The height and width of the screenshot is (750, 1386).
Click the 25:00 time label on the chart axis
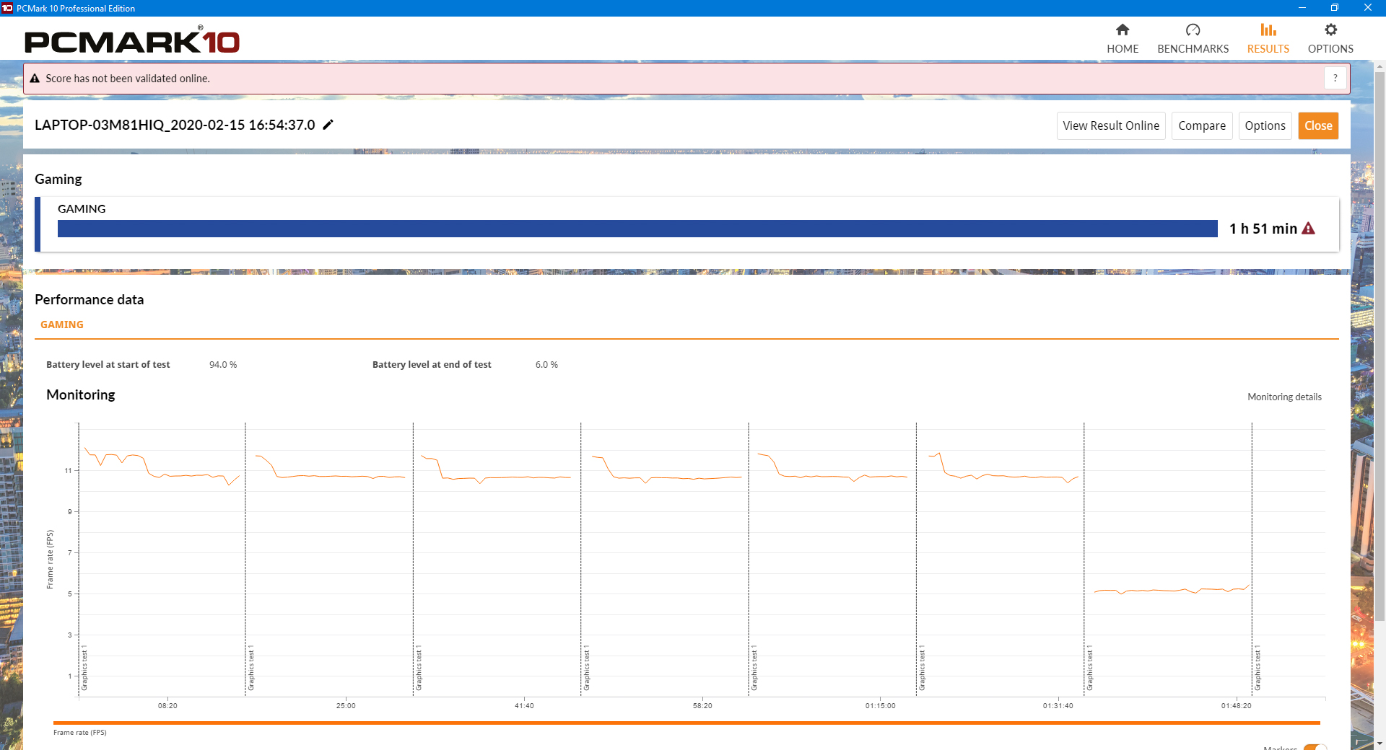(346, 705)
